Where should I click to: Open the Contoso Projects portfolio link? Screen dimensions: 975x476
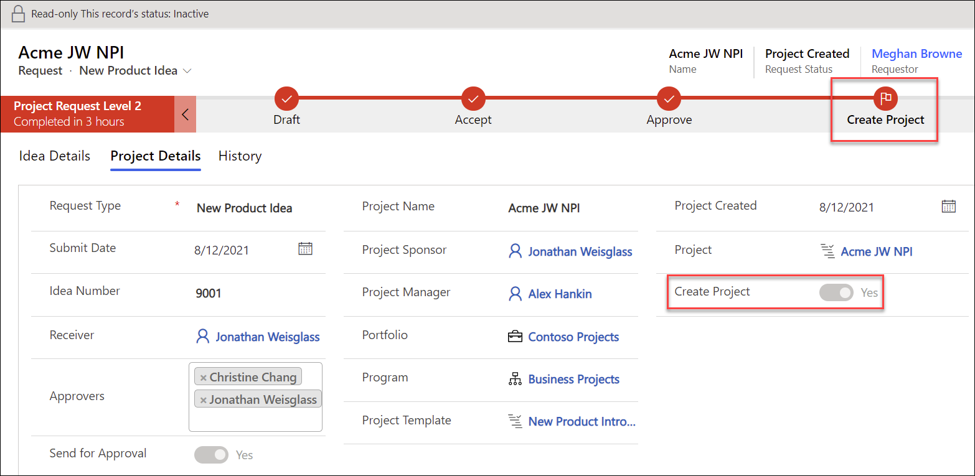click(x=573, y=337)
